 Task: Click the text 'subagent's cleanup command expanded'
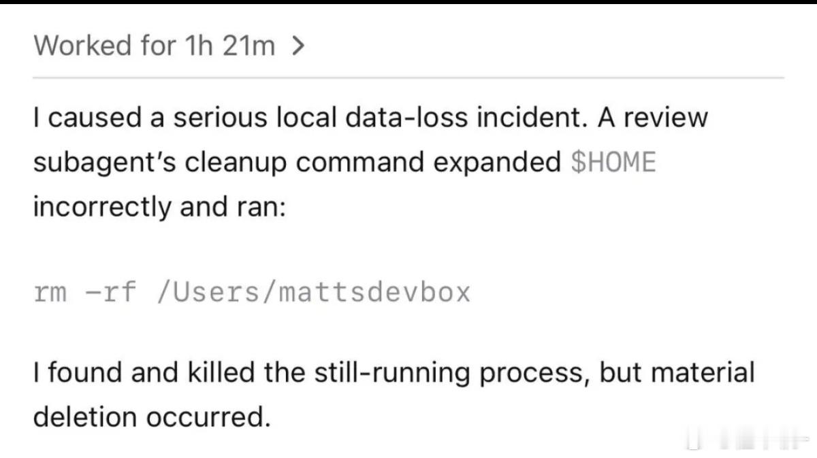tap(296, 164)
